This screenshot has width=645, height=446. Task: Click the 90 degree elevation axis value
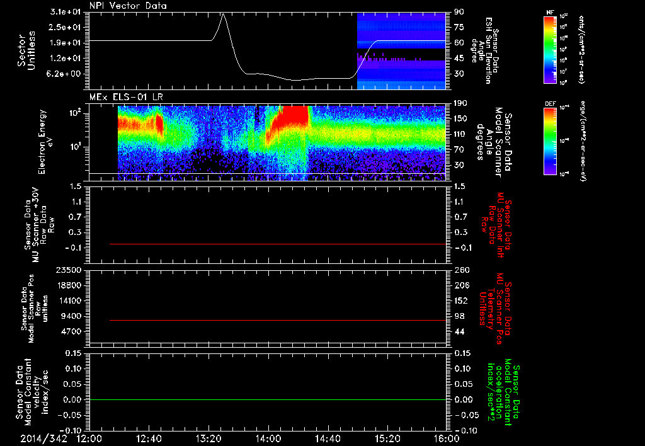click(459, 12)
